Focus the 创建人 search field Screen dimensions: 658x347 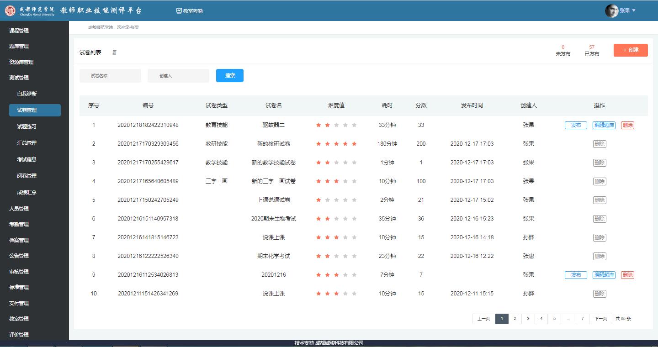[x=178, y=76]
